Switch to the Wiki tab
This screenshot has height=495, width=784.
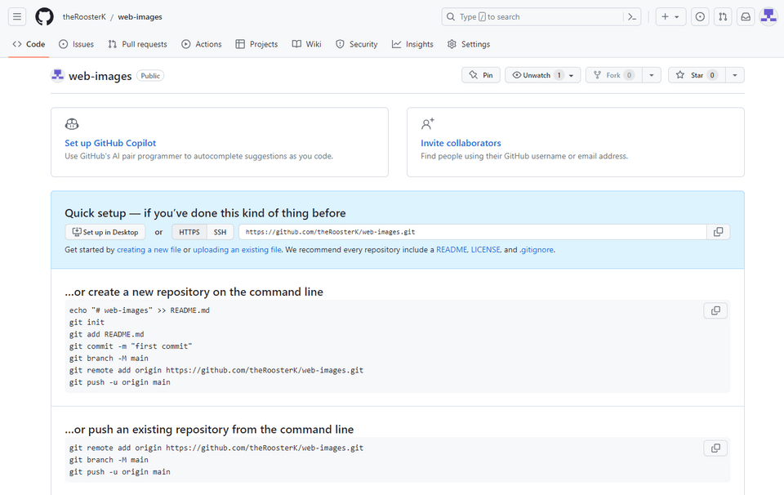point(306,44)
